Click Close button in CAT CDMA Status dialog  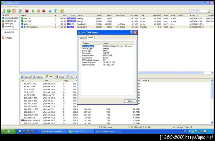[130, 101]
